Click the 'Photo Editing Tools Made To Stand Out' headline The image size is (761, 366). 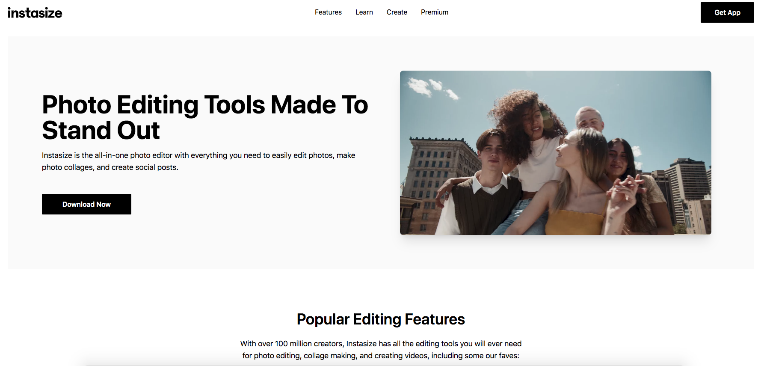point(204,117)
